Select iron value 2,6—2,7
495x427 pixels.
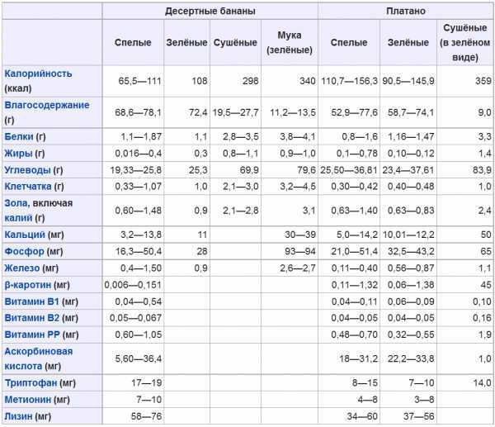click(298, 268)
